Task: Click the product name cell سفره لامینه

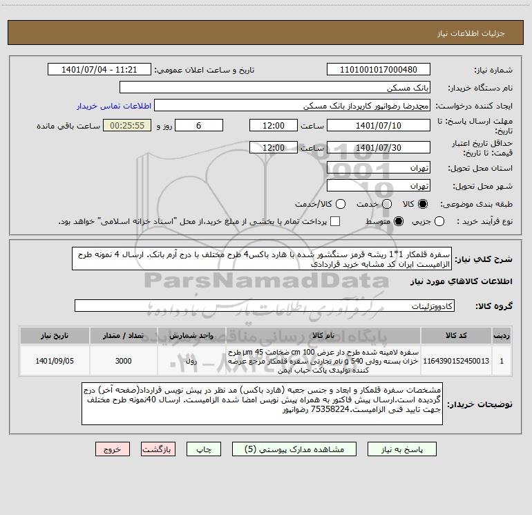Action: point(323,361)
